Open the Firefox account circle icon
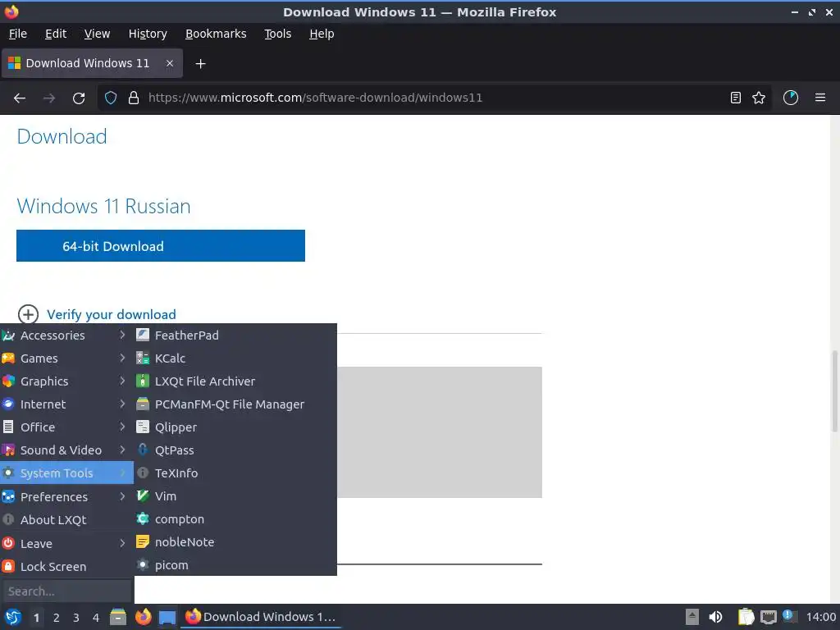The image size is (840, 630). [x=791, y=98]
